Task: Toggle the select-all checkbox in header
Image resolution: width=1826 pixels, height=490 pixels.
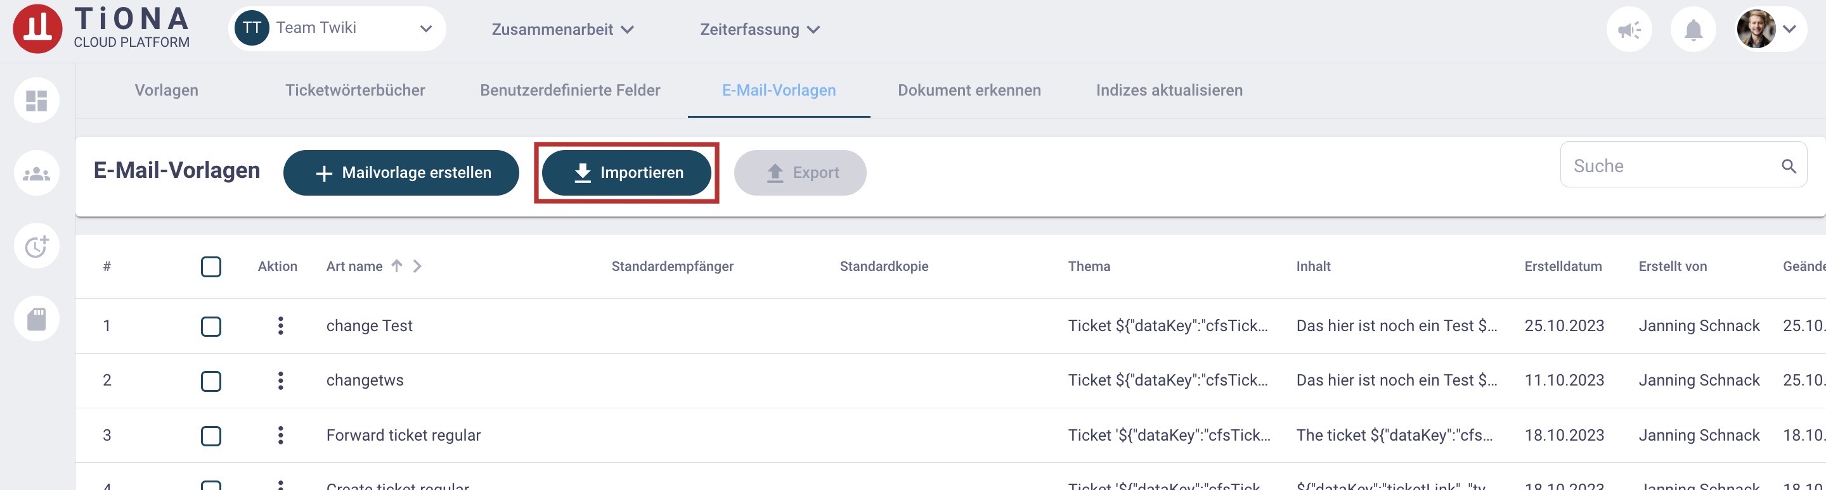Action: (x=211, y=267)
